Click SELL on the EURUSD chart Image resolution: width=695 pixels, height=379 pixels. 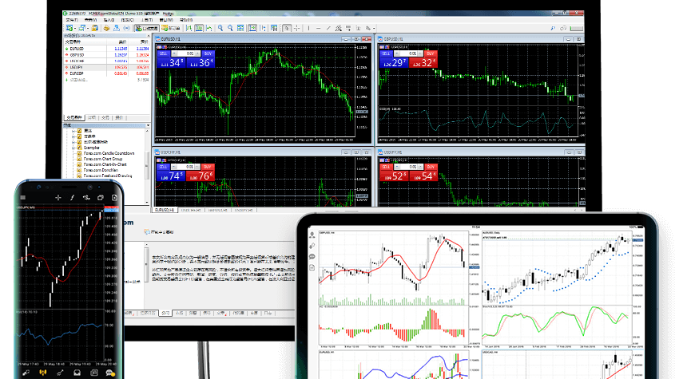[165, 53]
